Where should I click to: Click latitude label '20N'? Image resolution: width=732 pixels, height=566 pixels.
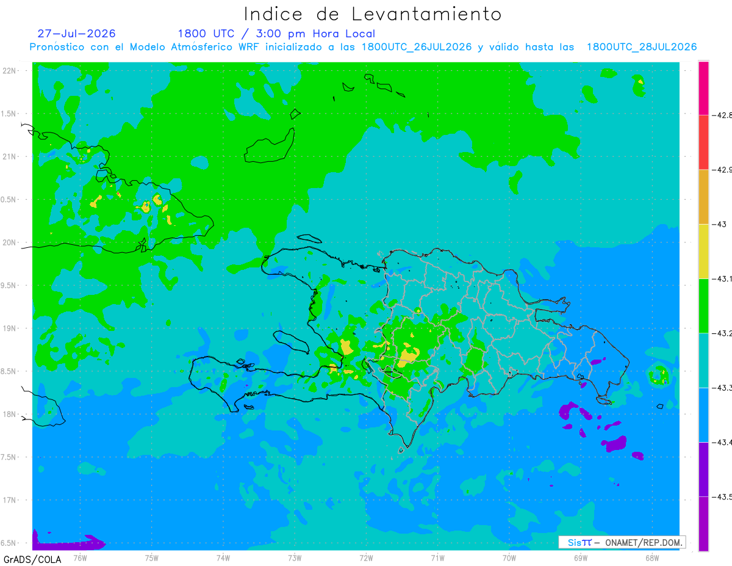[9, 242]
